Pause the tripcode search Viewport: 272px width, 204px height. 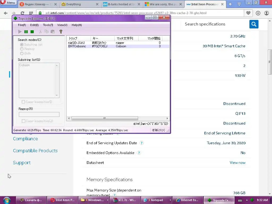pyautogui.click(x=26, y=32)
